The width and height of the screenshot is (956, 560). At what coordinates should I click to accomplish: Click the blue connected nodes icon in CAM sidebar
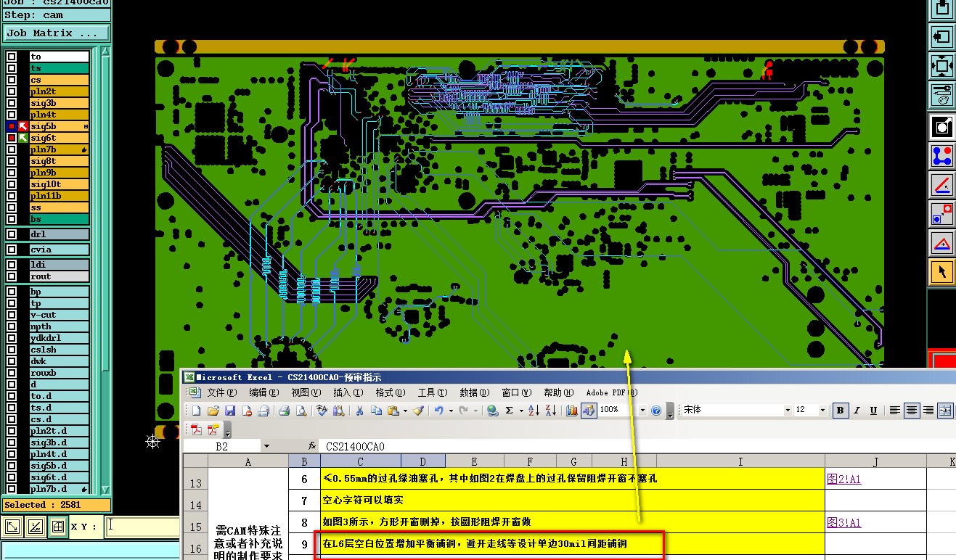click(941, 155)
